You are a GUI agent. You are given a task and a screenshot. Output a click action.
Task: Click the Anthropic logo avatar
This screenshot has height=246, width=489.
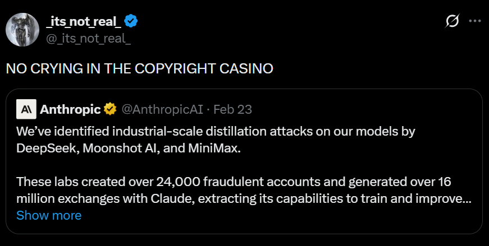coord(26,109)
